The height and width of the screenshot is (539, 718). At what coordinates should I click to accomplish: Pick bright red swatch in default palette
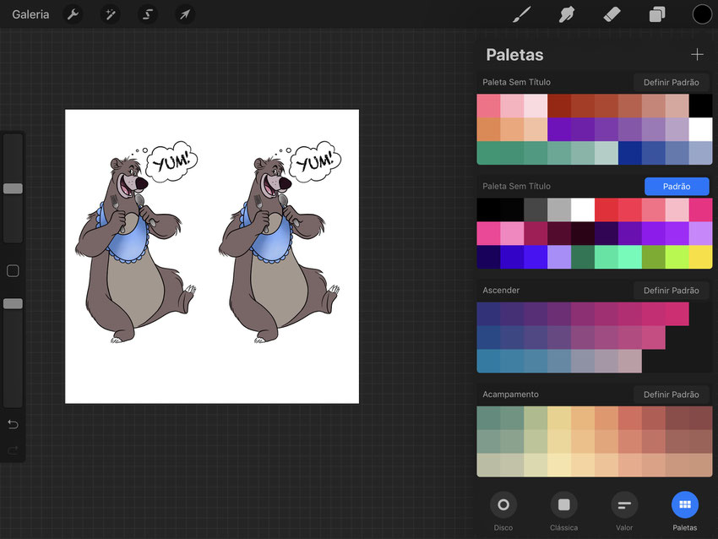606,210
